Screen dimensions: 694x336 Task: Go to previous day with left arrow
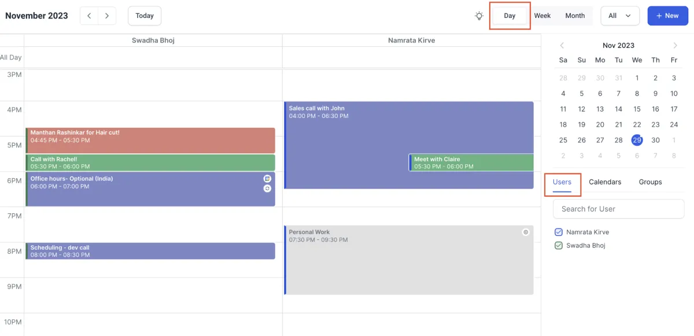[x=89, y=16]
